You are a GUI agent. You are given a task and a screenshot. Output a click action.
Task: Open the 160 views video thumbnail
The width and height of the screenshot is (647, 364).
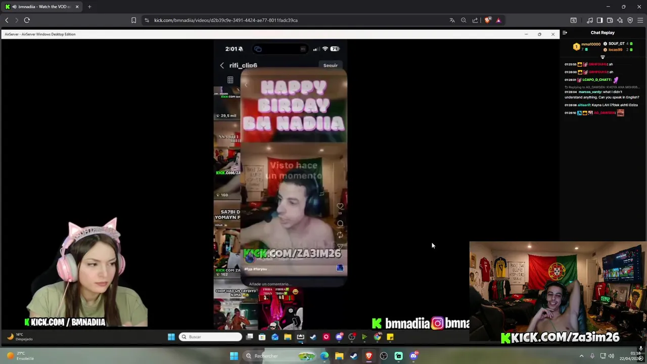[x=227, y=173]
